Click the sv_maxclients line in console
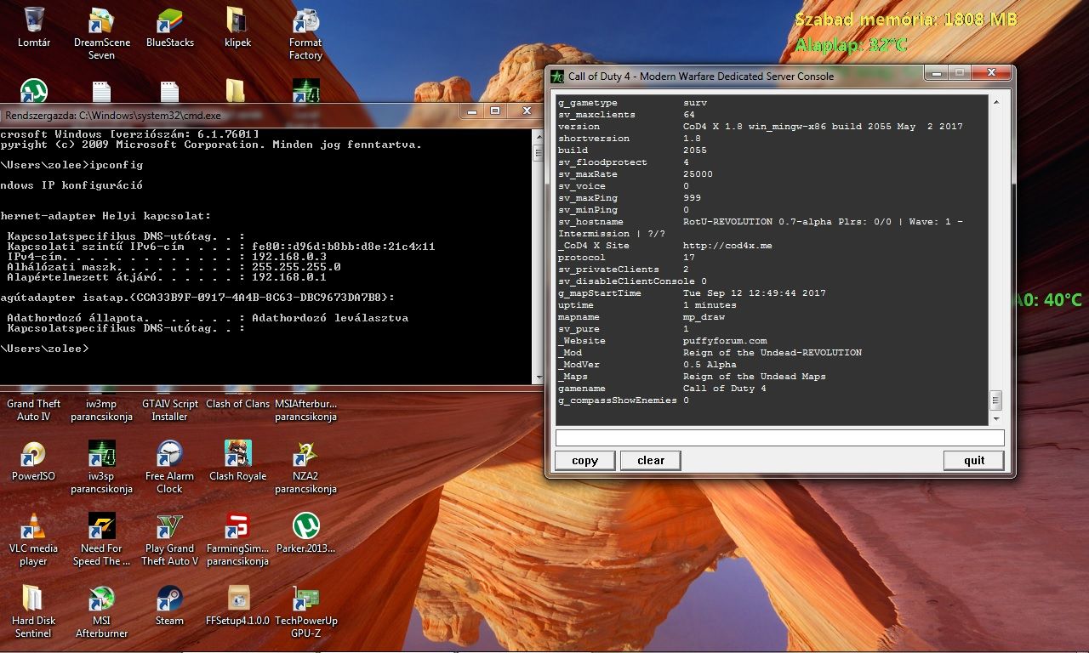The width and height of the screenshot is (1089, 653). coord(626,115)
